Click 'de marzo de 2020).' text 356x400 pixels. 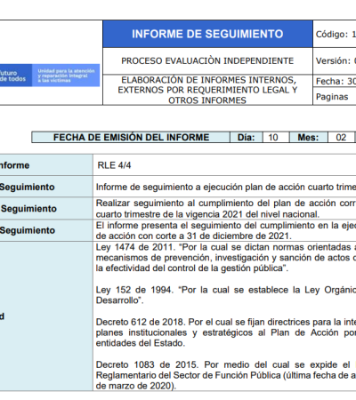[136, 386]
